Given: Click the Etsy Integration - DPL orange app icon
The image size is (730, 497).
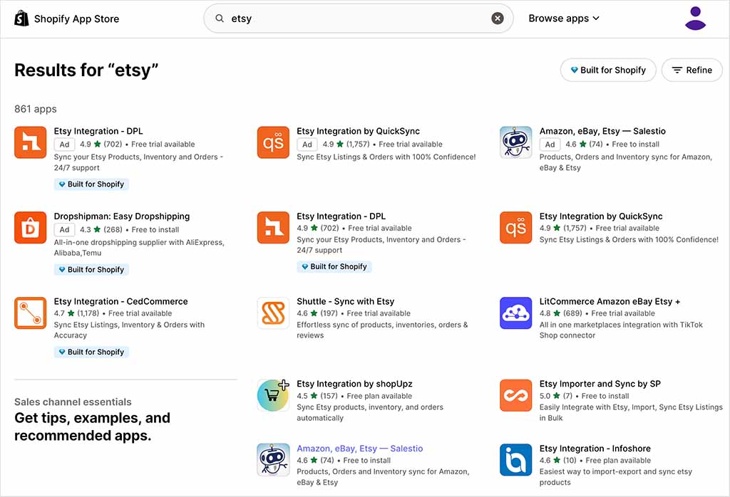Looking at the screenshot, I should (30, 142).
